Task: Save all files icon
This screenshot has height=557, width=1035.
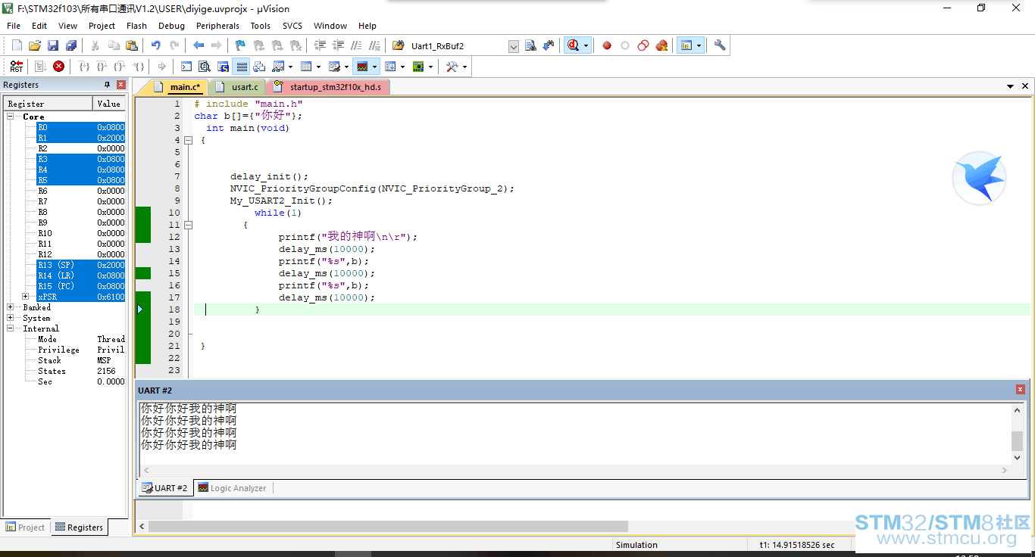Action: click(71, 45)
